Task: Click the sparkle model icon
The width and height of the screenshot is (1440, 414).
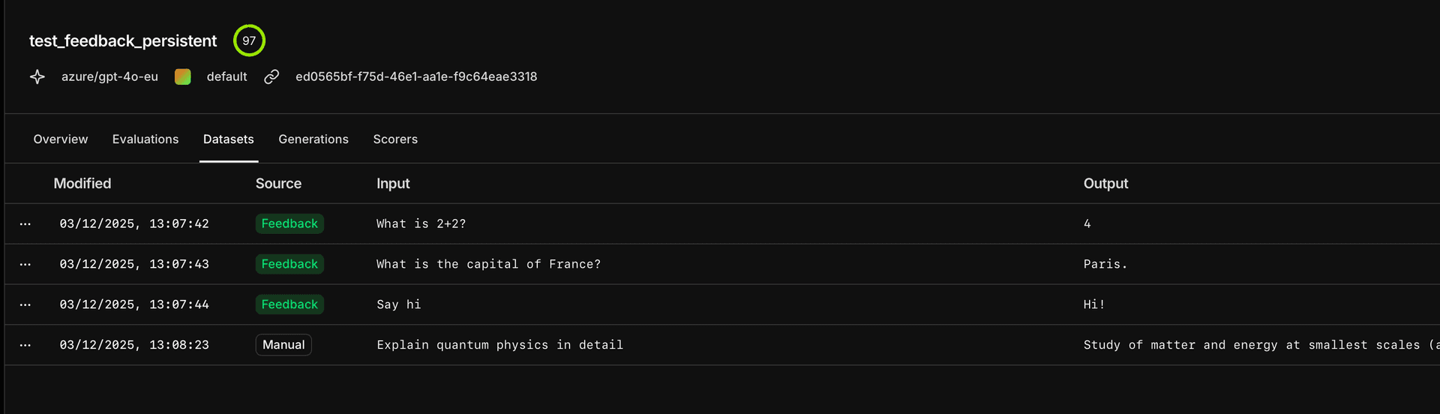Action: coord(37,76)
